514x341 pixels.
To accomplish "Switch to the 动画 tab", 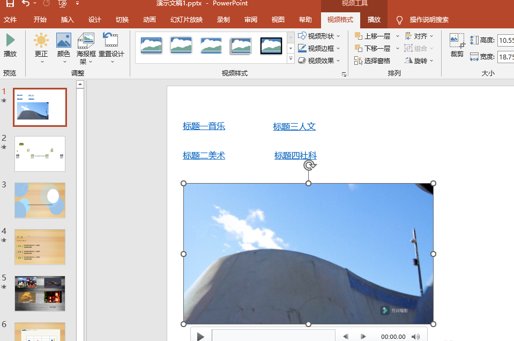I will [150, 20].
